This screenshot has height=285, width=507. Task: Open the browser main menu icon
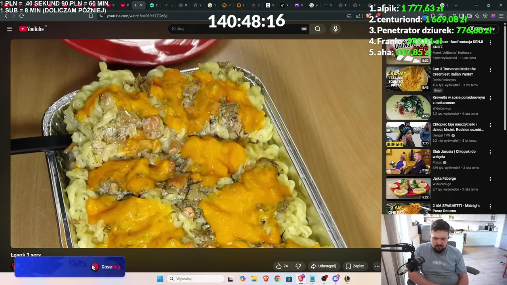click(501, 16)
